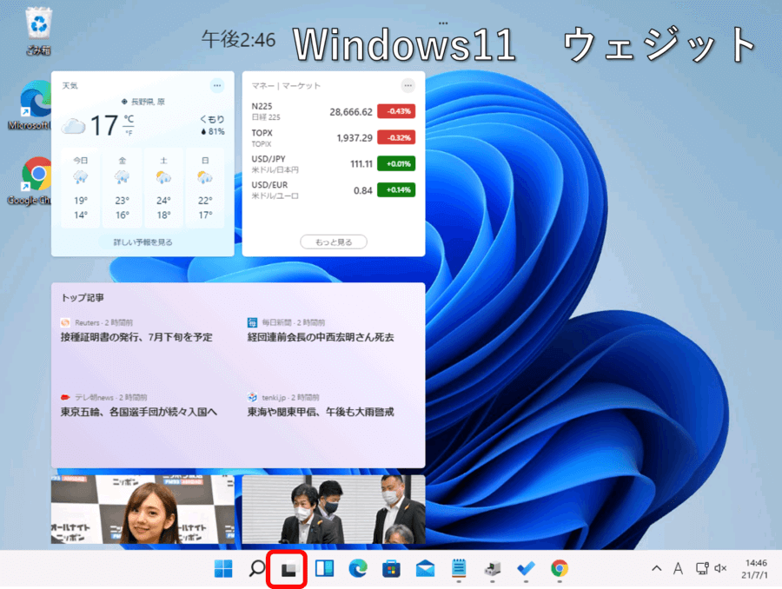The image size is (782, 589).
Task: Select Sunday forecast column 日
Action: 205,188
